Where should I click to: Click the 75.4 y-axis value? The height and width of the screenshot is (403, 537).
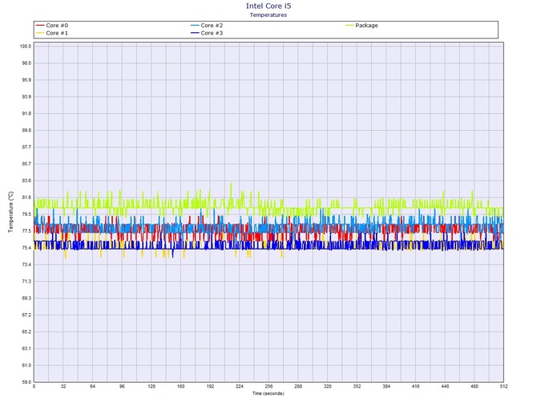[26, 247]
